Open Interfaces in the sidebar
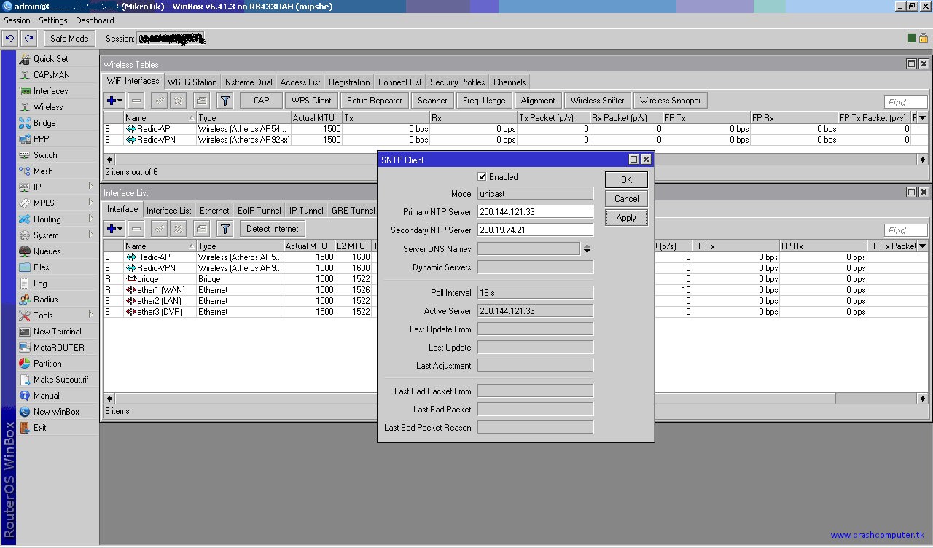 tap(50, 91)
